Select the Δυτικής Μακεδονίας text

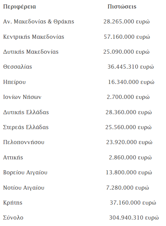(31, 52)
